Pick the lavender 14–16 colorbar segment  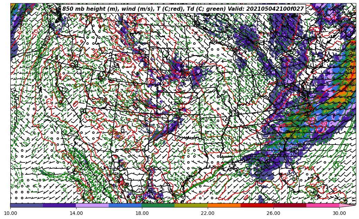[92, 205]
